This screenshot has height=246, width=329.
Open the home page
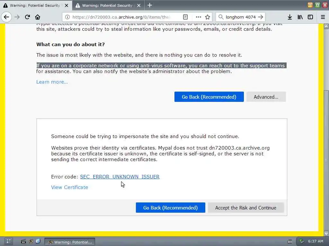[38, 17]
